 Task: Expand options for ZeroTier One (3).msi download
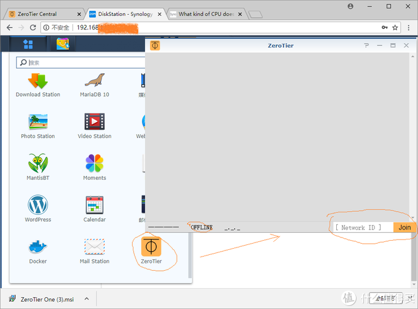pyautogui.click(x=86, y=299)
